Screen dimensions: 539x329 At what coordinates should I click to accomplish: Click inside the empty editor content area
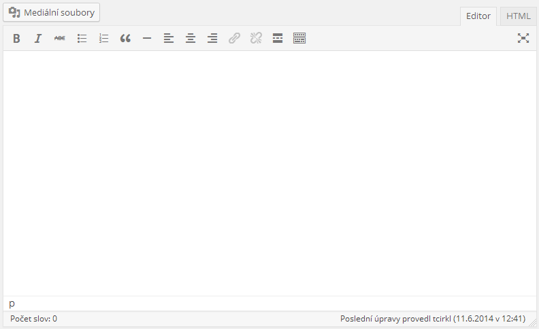point(269,173)
